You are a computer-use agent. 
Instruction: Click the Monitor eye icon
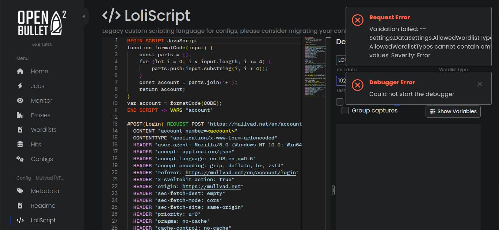click(x=20, y=100)
